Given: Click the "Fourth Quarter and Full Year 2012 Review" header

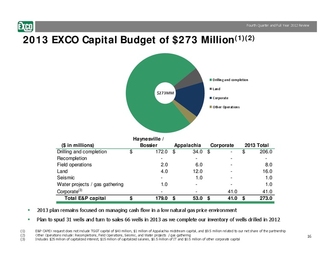Looking at the screenshot, I should (x=278, y=25).
